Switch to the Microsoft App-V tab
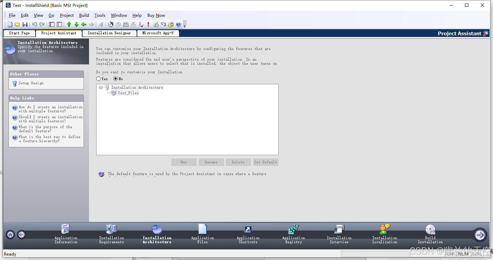 (158, 33)
